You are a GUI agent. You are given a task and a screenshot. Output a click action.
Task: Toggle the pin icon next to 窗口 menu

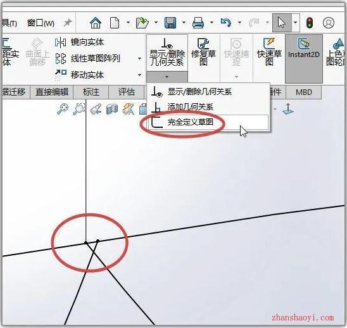[68, 23]
